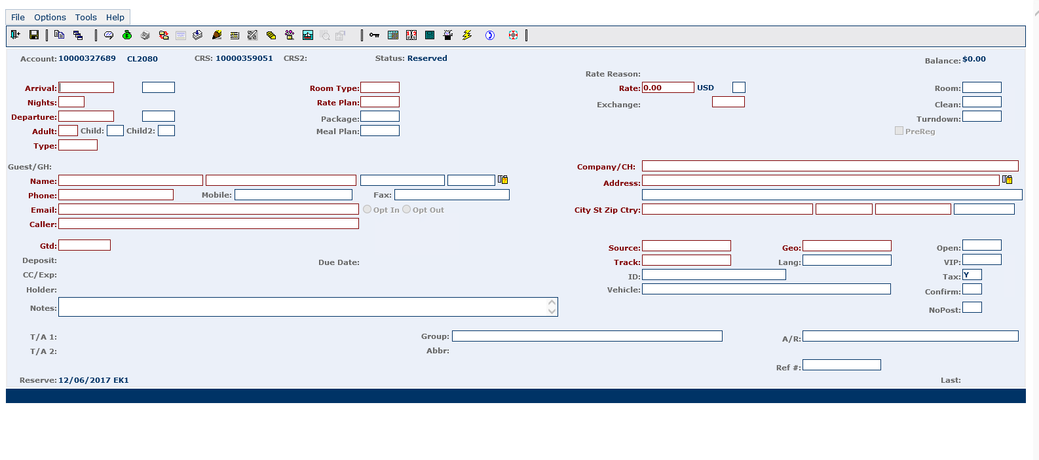The width and height of the screenshot is (1039, 460).
Task: Open the File menu
Action: click(x=18, y=18)
